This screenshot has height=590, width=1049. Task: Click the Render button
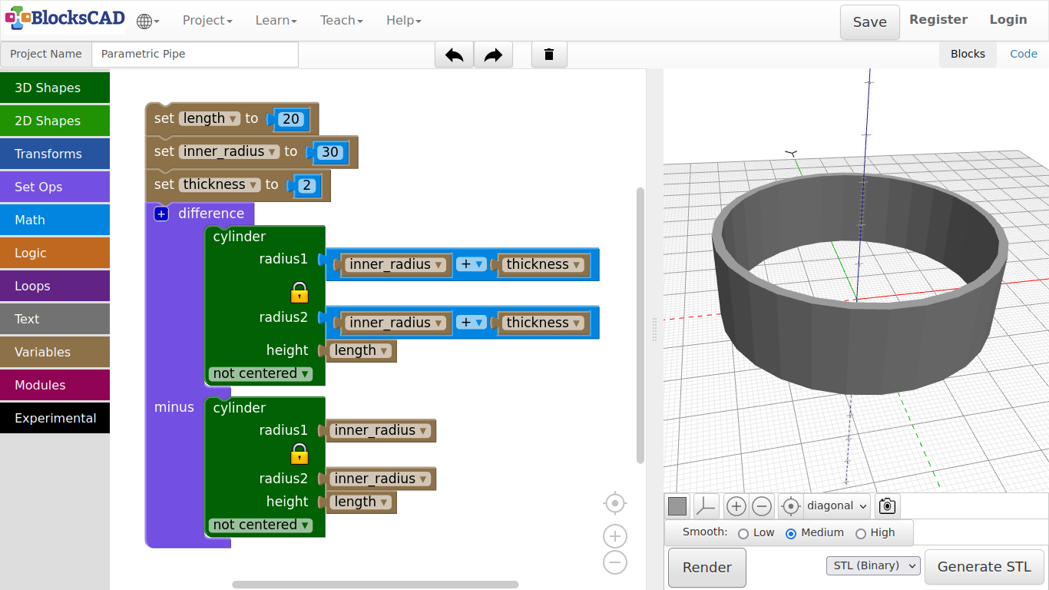[707, 568]
